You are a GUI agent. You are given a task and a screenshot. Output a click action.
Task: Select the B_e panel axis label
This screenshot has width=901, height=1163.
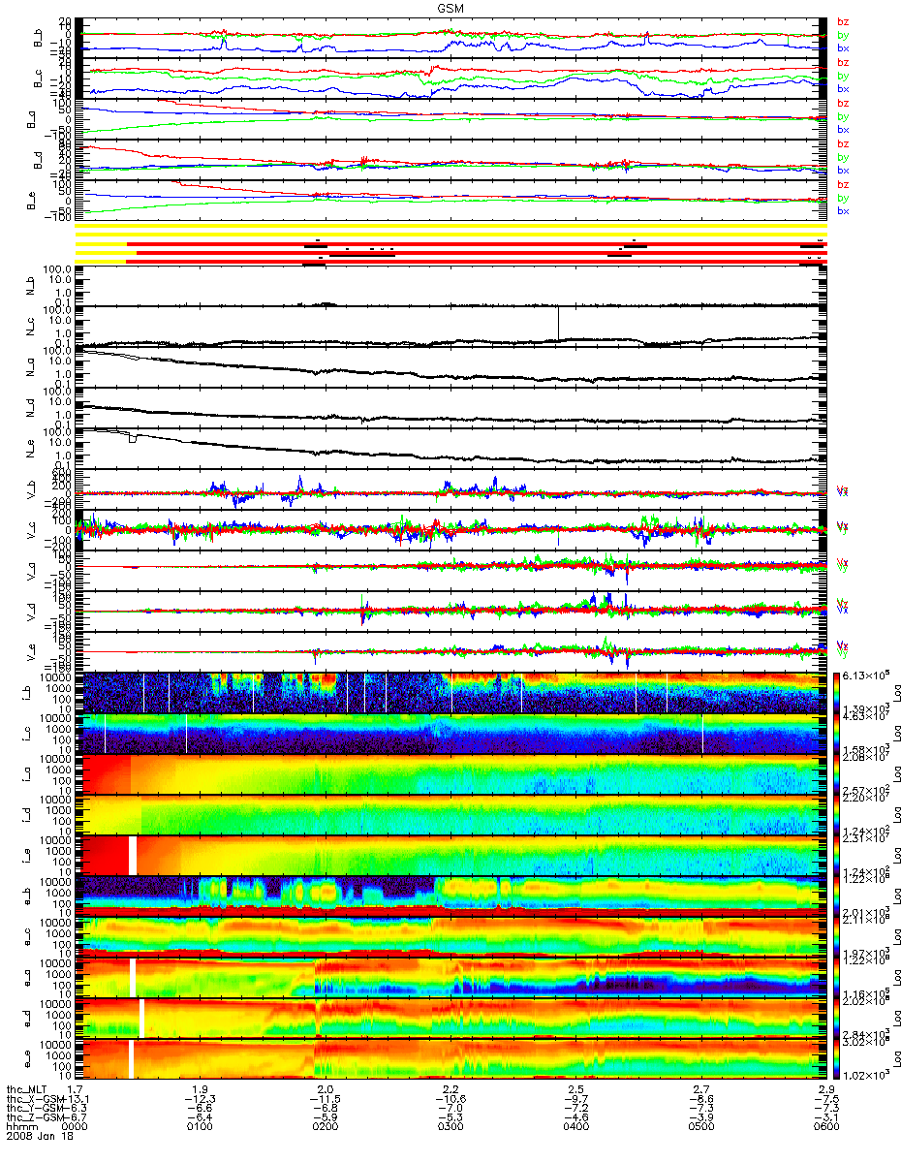pos(29,201)
